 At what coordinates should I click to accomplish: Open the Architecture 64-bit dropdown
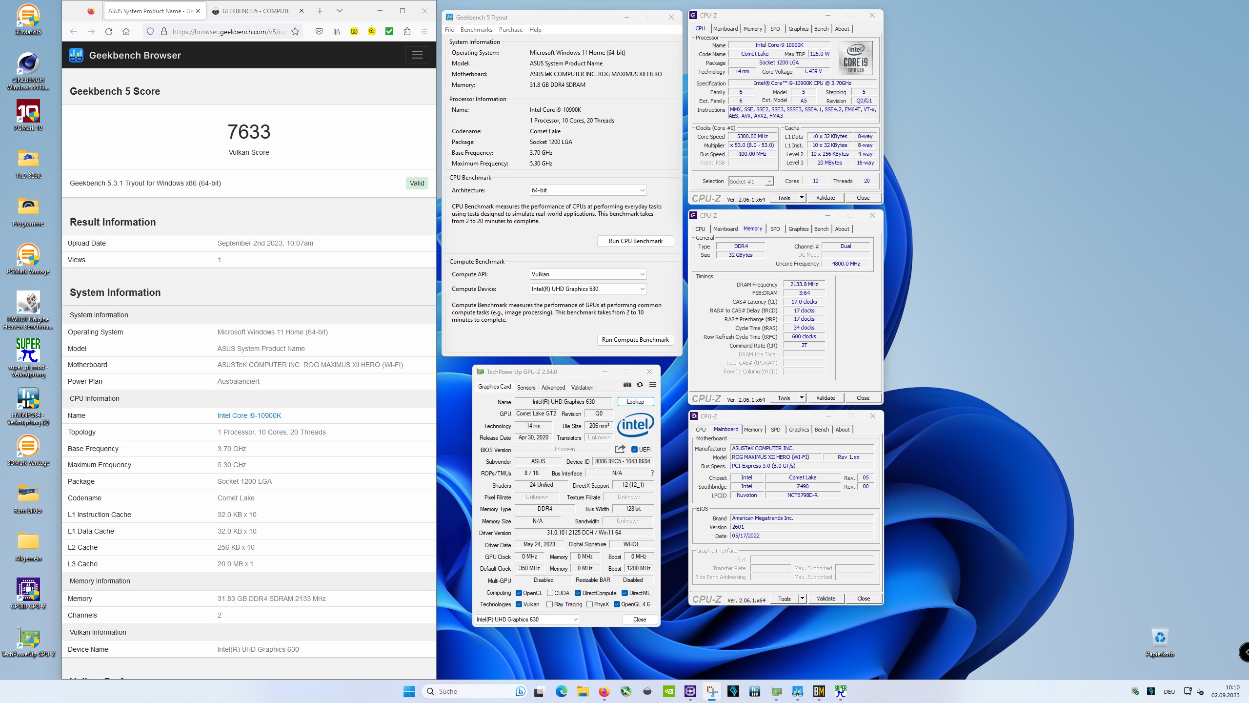(588, 190)
